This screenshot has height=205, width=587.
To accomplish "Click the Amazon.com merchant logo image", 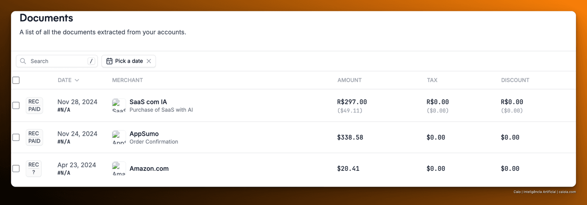I will (119, 168).
